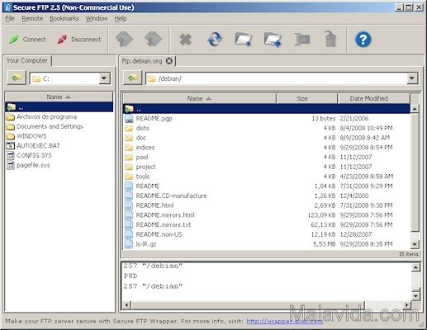Click the change directory folder-arrow icon
Screen dimensions: 427x330
click(273, 40)
